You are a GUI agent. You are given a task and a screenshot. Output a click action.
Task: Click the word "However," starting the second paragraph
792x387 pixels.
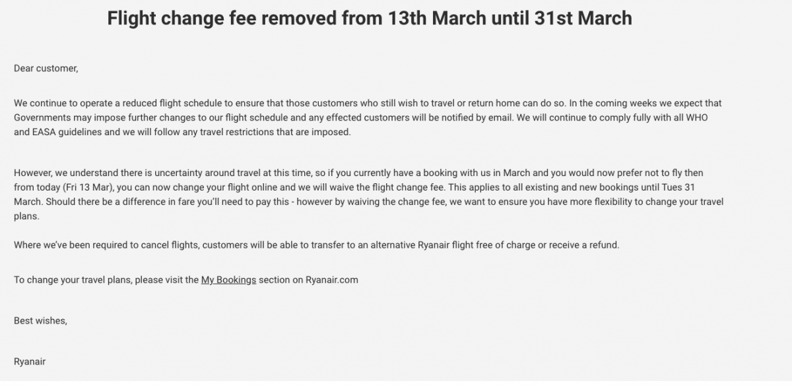[34, 173]
